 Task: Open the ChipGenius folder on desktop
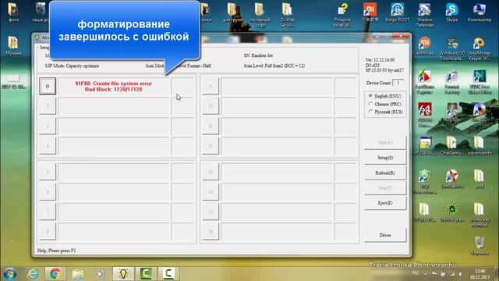tap(452, 146)
